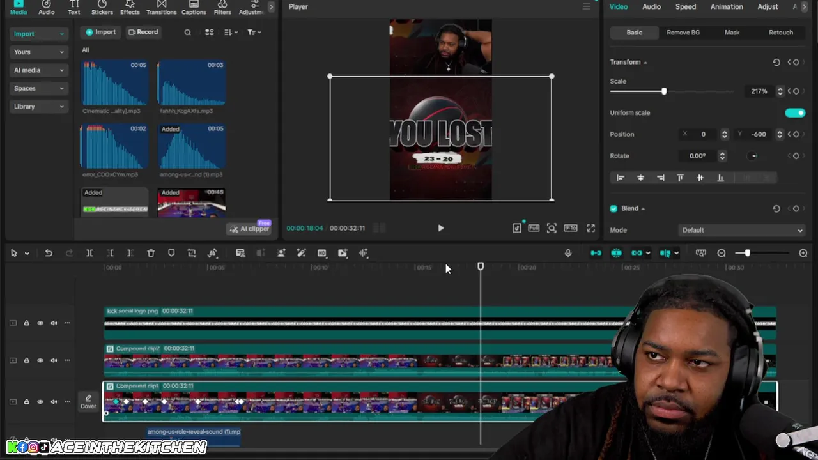Expand the Yours section

point(38,52)
